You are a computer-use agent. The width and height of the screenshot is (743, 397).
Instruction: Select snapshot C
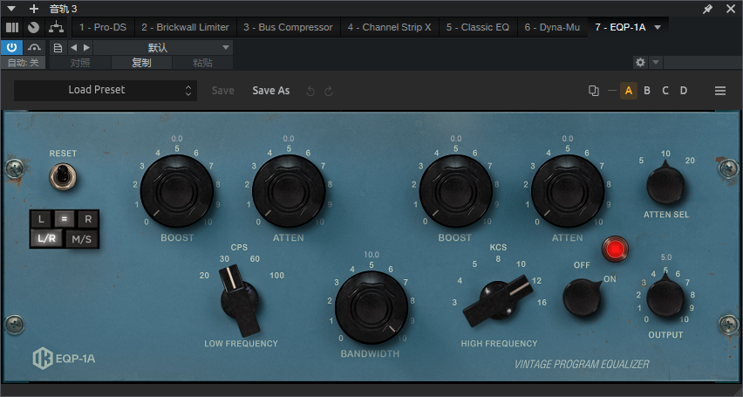coord(665,91)
